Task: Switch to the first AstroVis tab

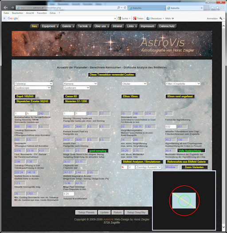Action: tap(147, 8)
